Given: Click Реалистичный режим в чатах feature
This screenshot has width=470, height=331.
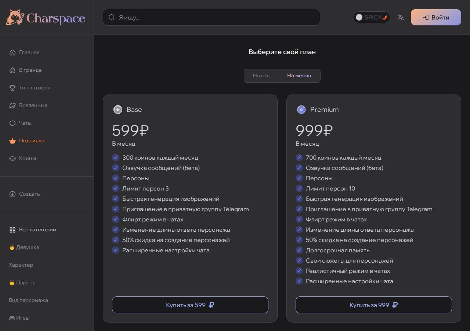Looking at the screenshot, I should 348,271.
